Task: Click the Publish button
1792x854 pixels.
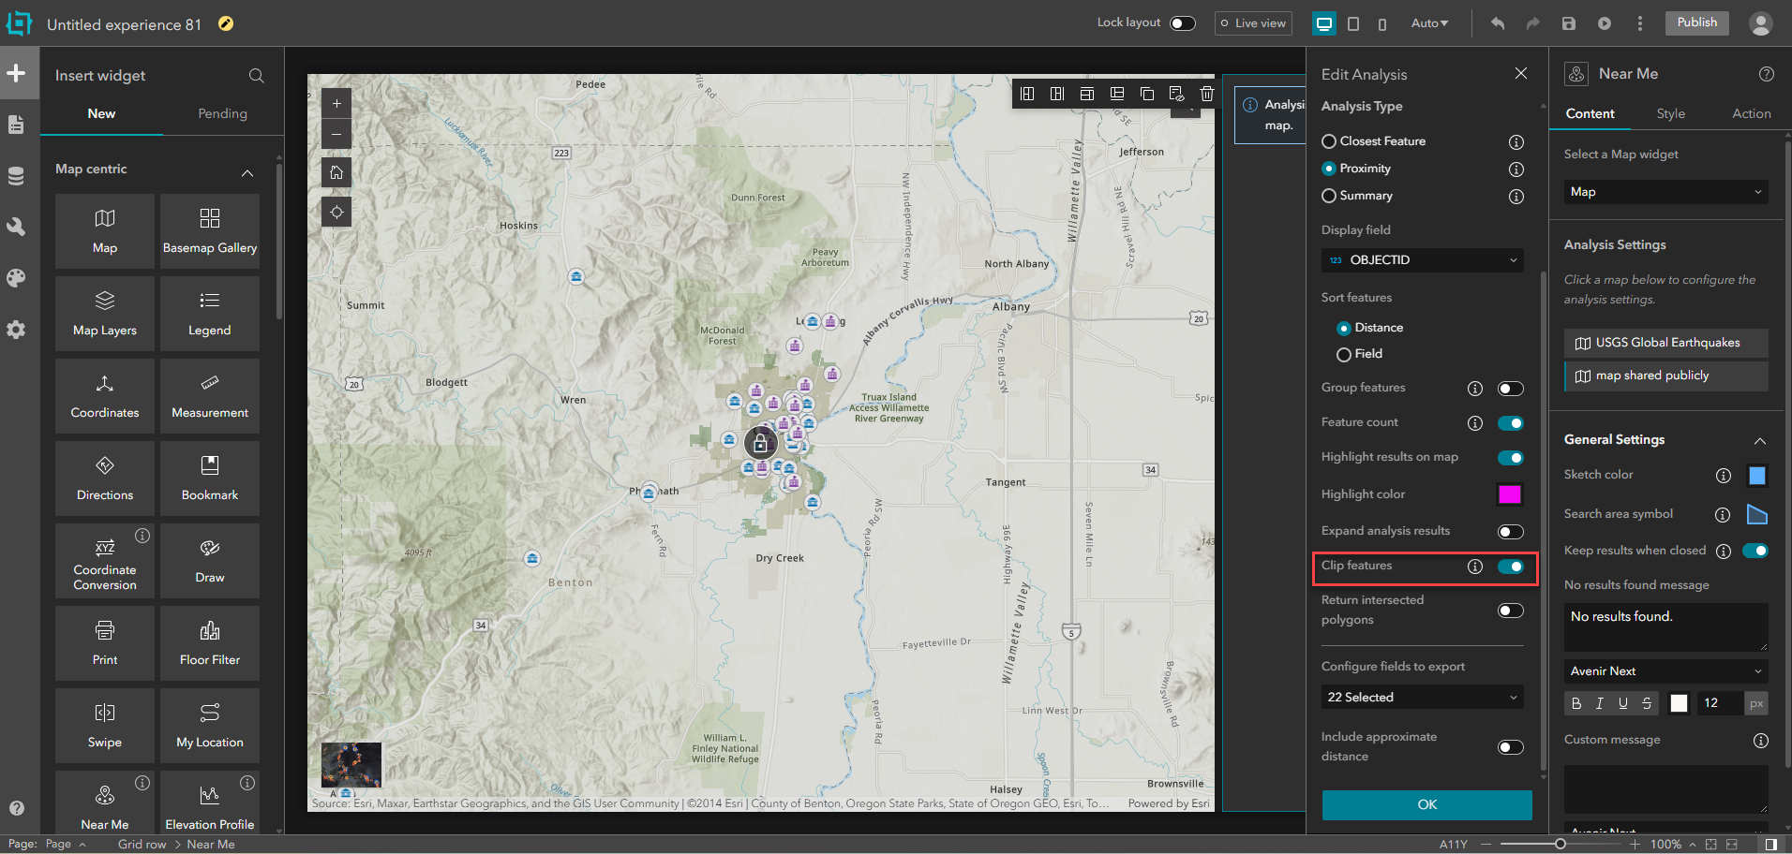Action: pyautogui.click(x=1696, y=22)
